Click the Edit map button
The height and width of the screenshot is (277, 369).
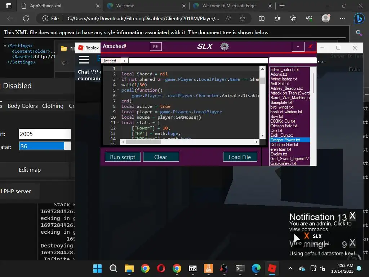(x=30, y=170)
